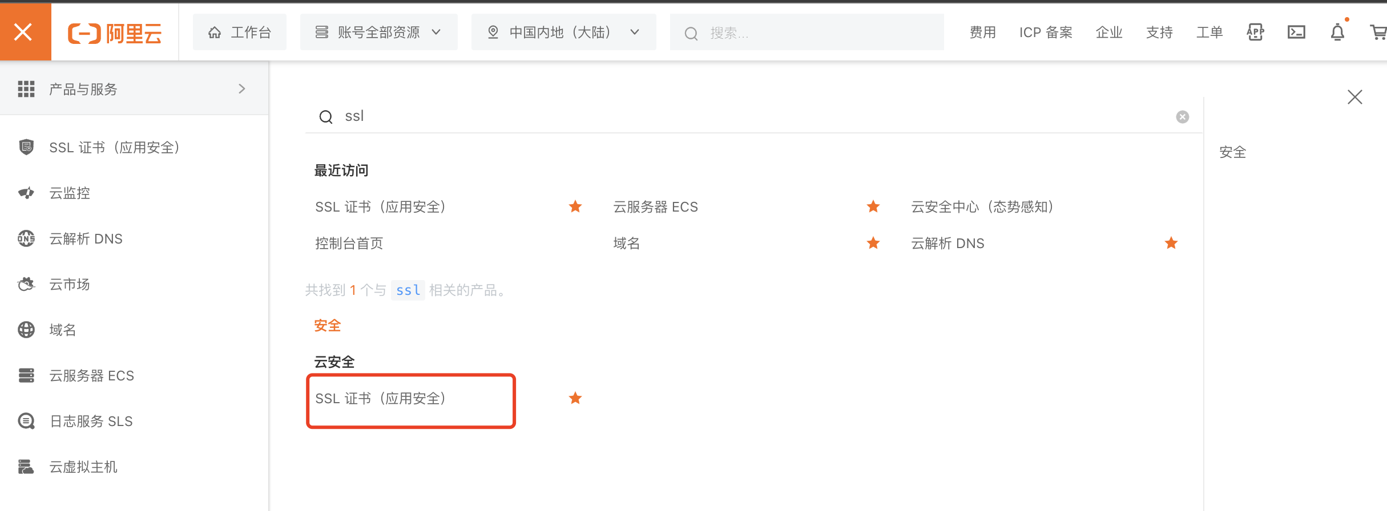Open recent 云解析 DNS link
The image size is (1387, 511).
tap(948, 244)
